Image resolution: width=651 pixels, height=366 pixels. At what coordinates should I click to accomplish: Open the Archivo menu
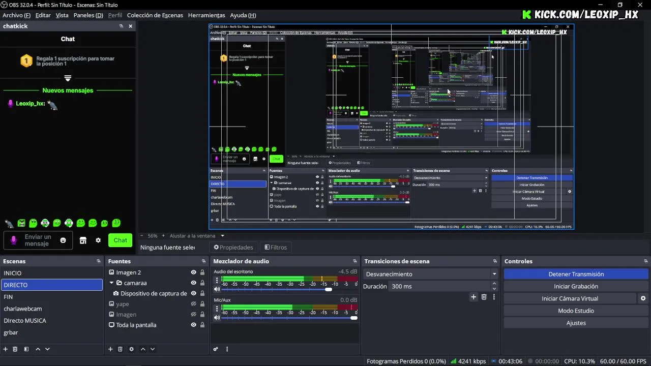(x=16, y=15)
